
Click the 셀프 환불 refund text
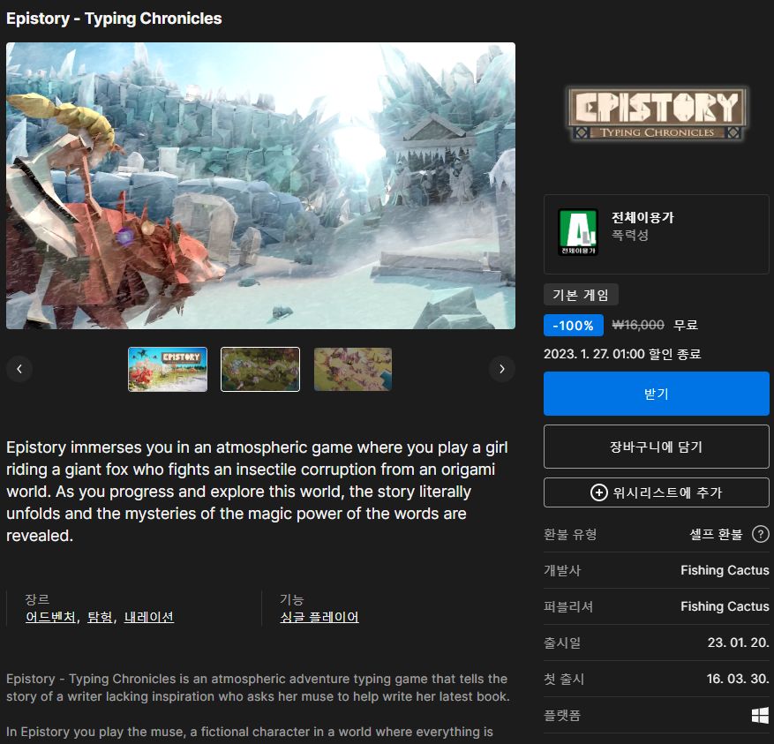coord(716,534)
